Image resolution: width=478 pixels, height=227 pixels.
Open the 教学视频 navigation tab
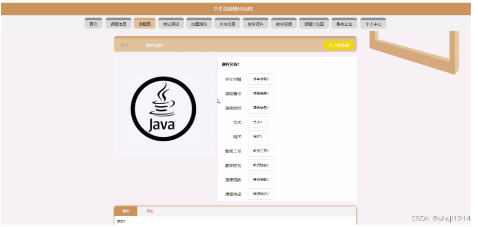point(284,24)
